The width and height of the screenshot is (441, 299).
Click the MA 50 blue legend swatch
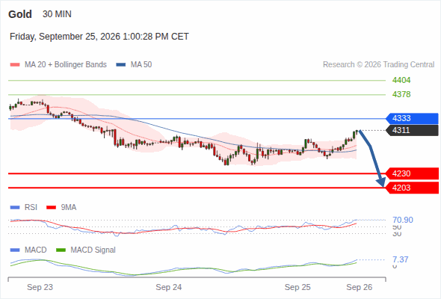point(121,65)
